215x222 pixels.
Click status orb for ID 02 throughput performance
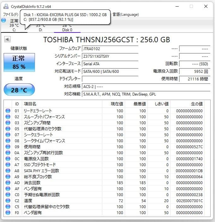(8, 117)
